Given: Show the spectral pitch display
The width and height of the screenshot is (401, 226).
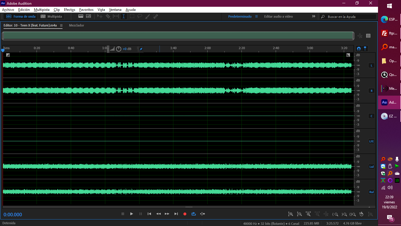Looking at the screenshot, I should tap(88, 16).
